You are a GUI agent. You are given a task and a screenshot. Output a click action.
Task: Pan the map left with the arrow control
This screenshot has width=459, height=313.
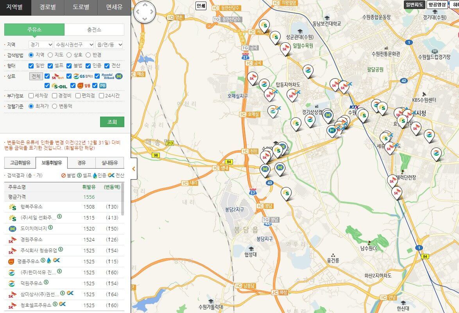click(138, 12)
